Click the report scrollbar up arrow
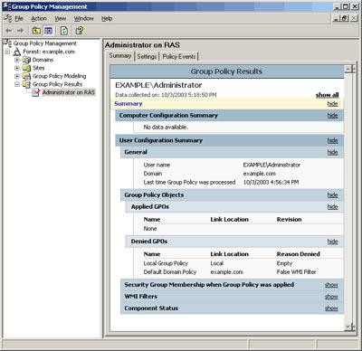Screen dimensions: 362x351 (x=349, y=70)
